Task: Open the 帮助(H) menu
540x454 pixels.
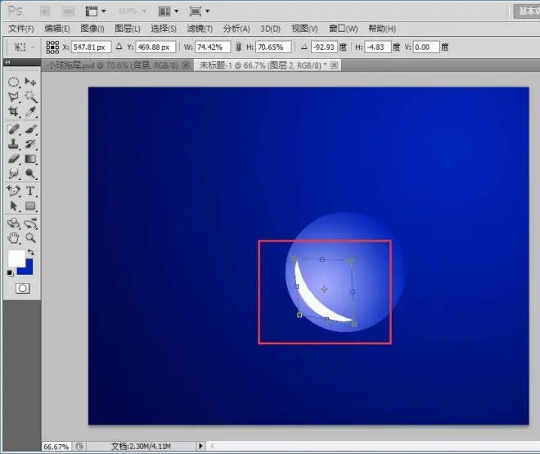Action: click(382, 29)
